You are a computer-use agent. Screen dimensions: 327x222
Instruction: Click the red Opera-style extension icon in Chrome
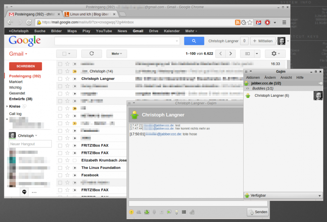click(x=267, y=22)
